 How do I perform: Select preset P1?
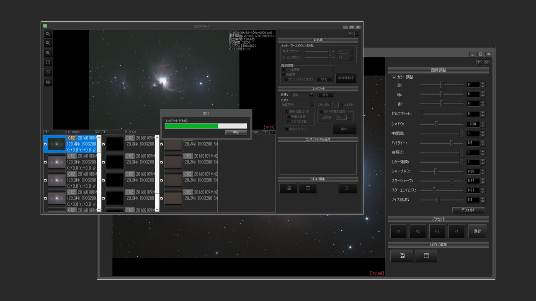coord(398,231)
